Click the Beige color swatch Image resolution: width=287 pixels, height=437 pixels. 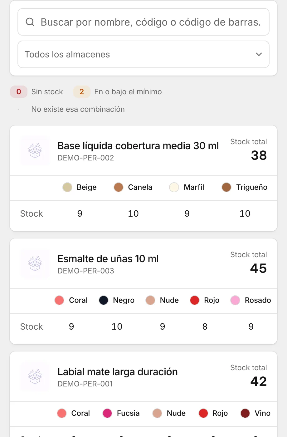tap(67, 187)
